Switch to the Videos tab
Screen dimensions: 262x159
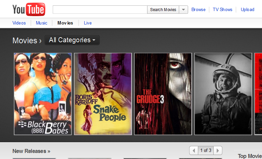pyautogui.click(x=19, y=23)
